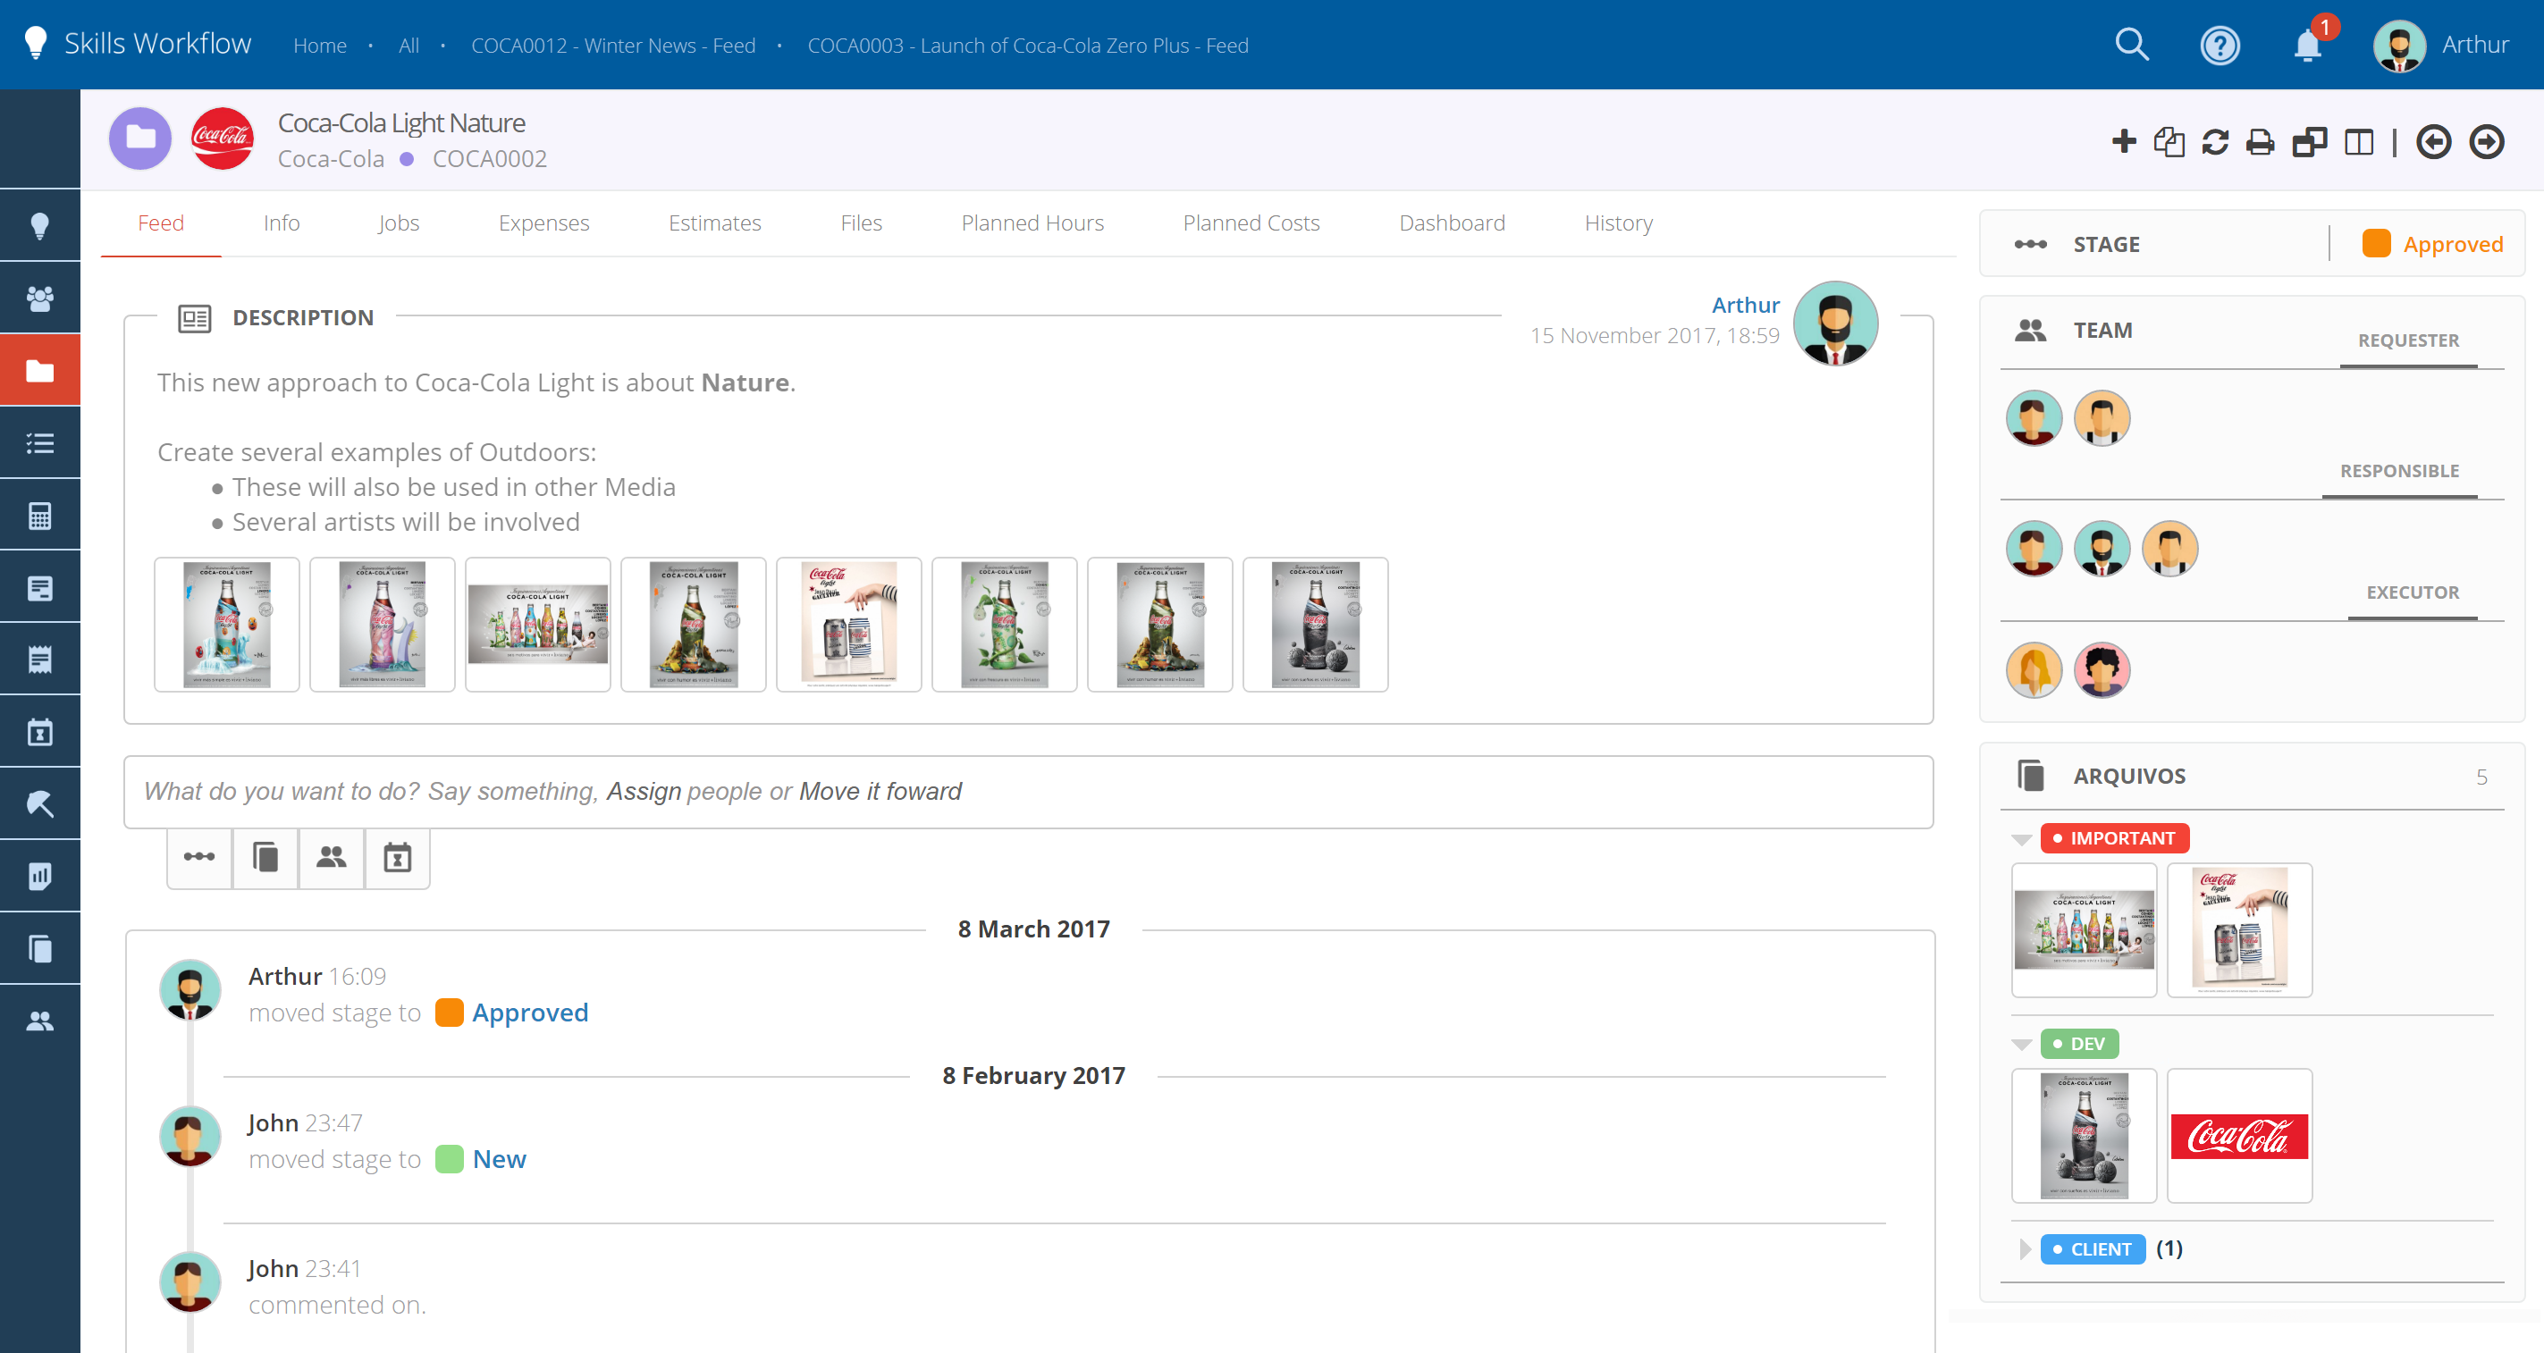
Task: Click the plus add icon in toolbar
Action: point(2123,142)
